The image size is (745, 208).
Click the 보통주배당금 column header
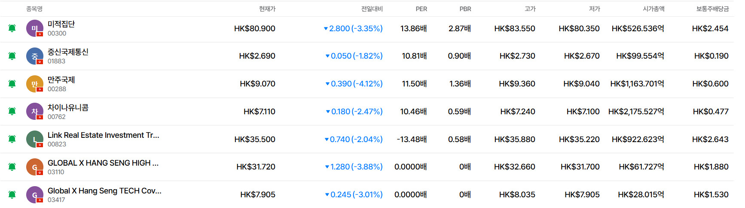tap(712, 9)
